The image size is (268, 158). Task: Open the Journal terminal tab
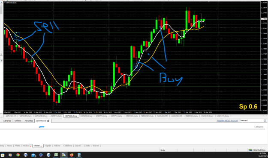pos(96,146)
